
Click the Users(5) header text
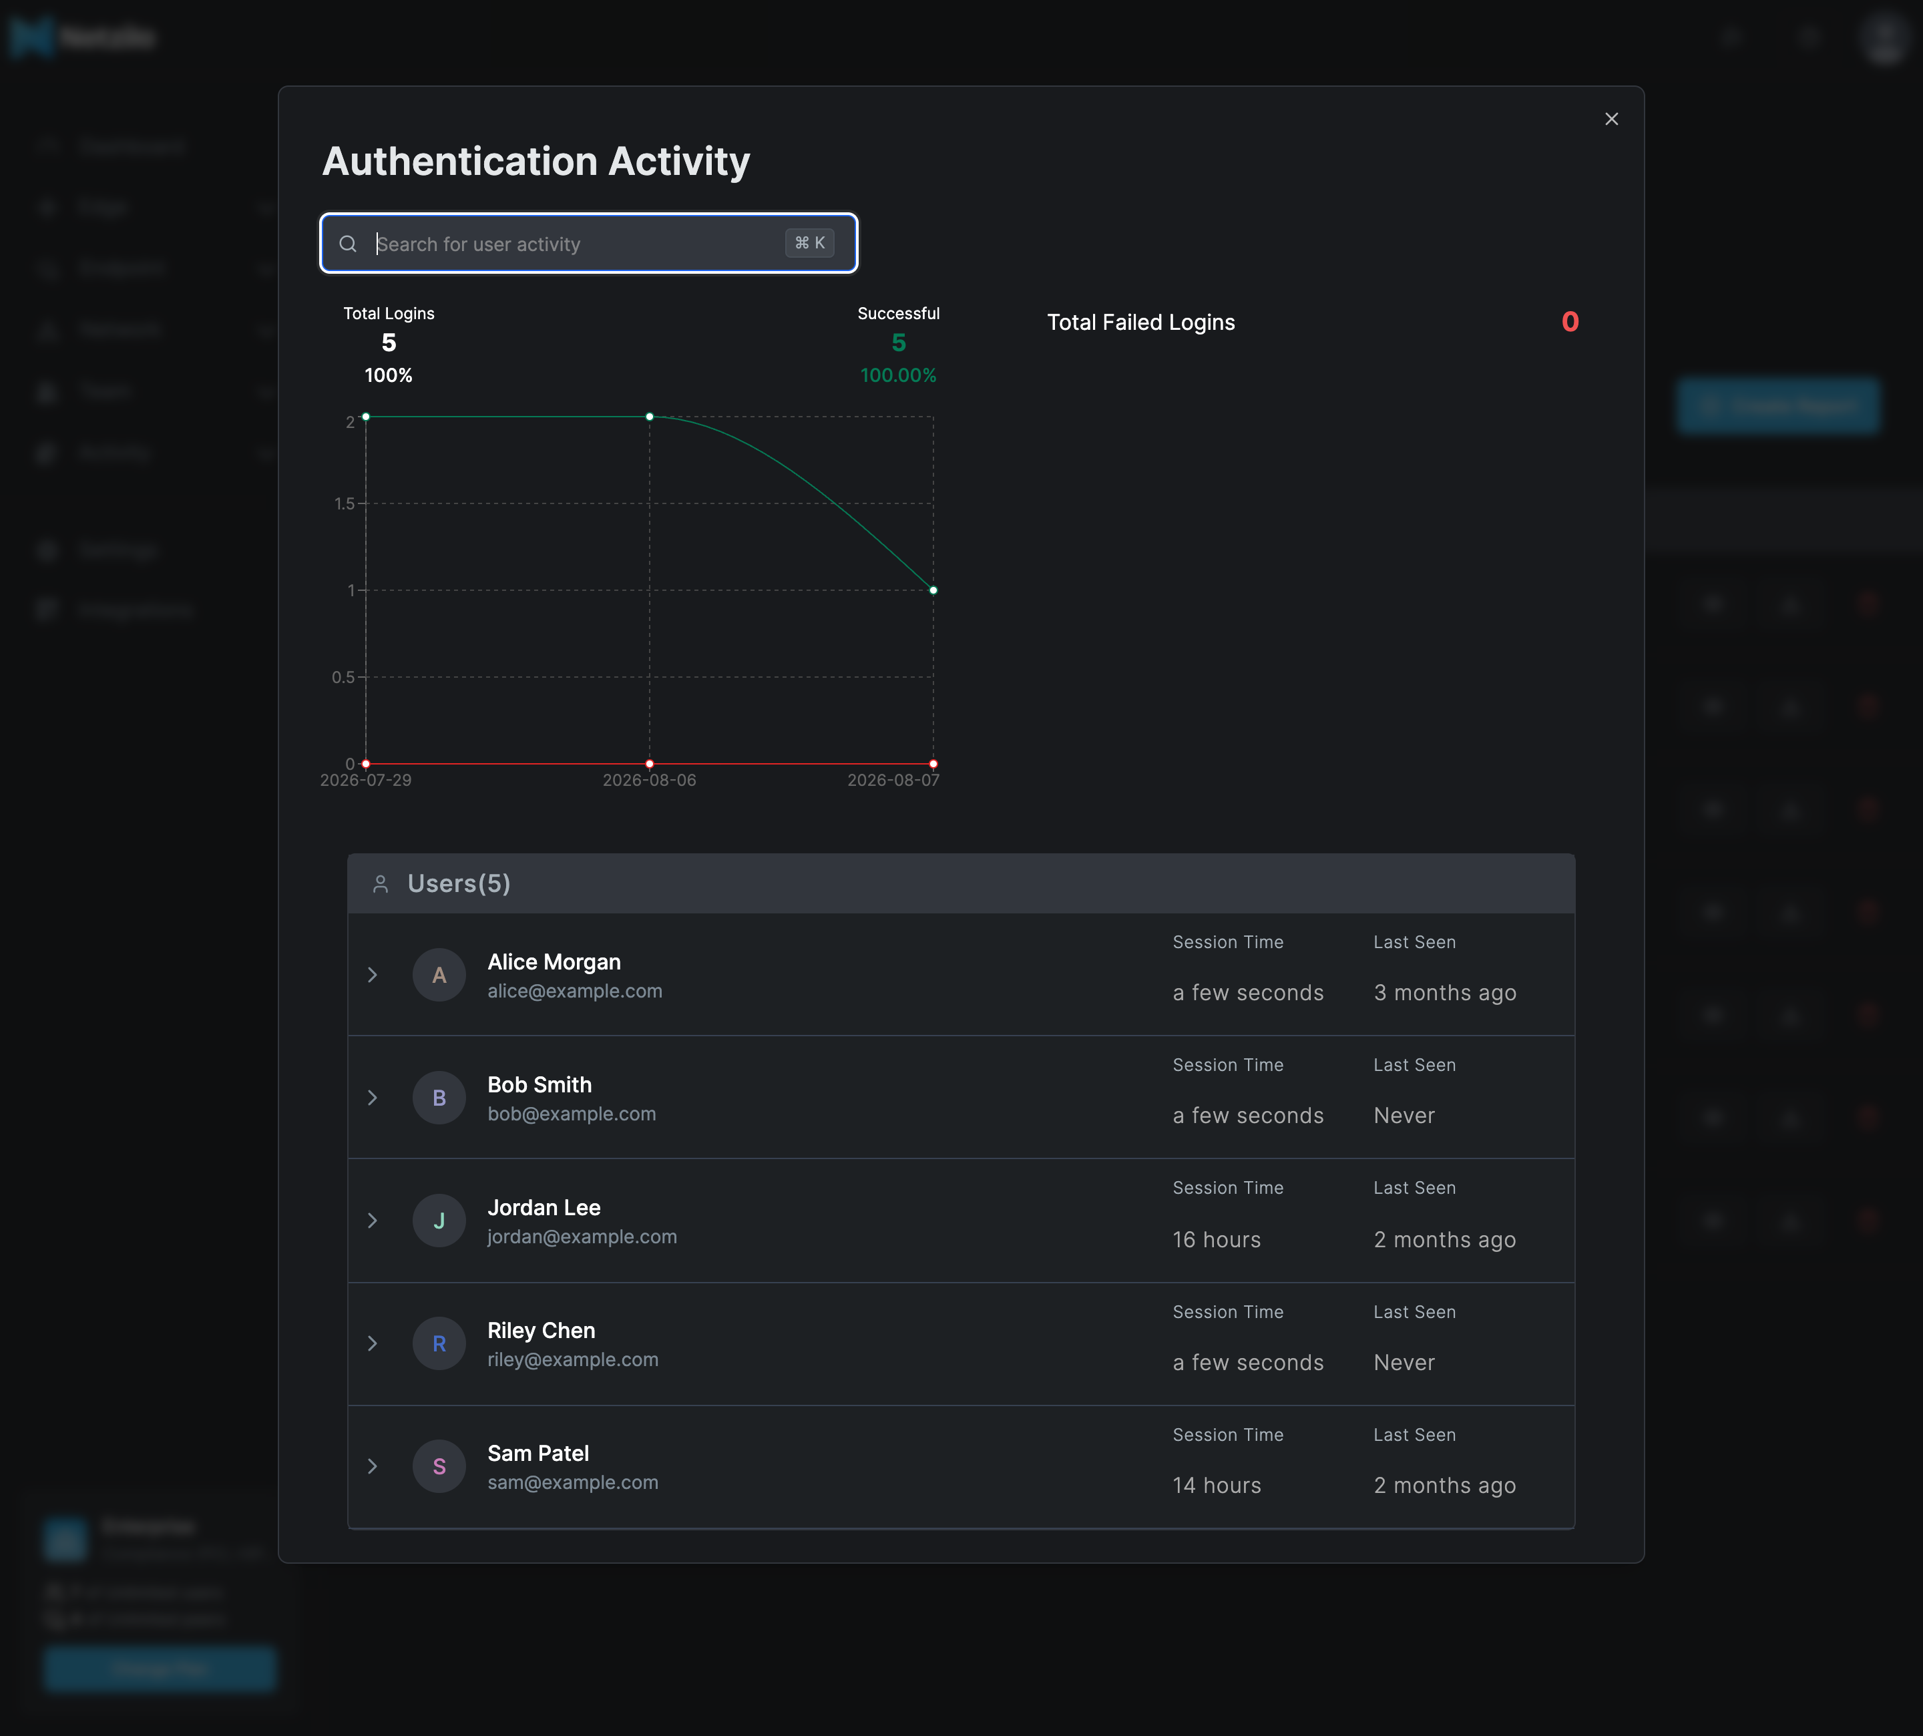[x=459, y=884]
